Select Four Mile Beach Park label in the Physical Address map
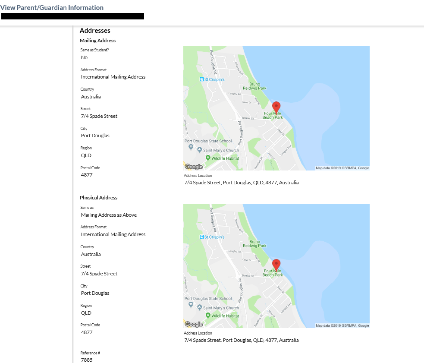Viewport: 424px width, 363px height. coord(273,272)
